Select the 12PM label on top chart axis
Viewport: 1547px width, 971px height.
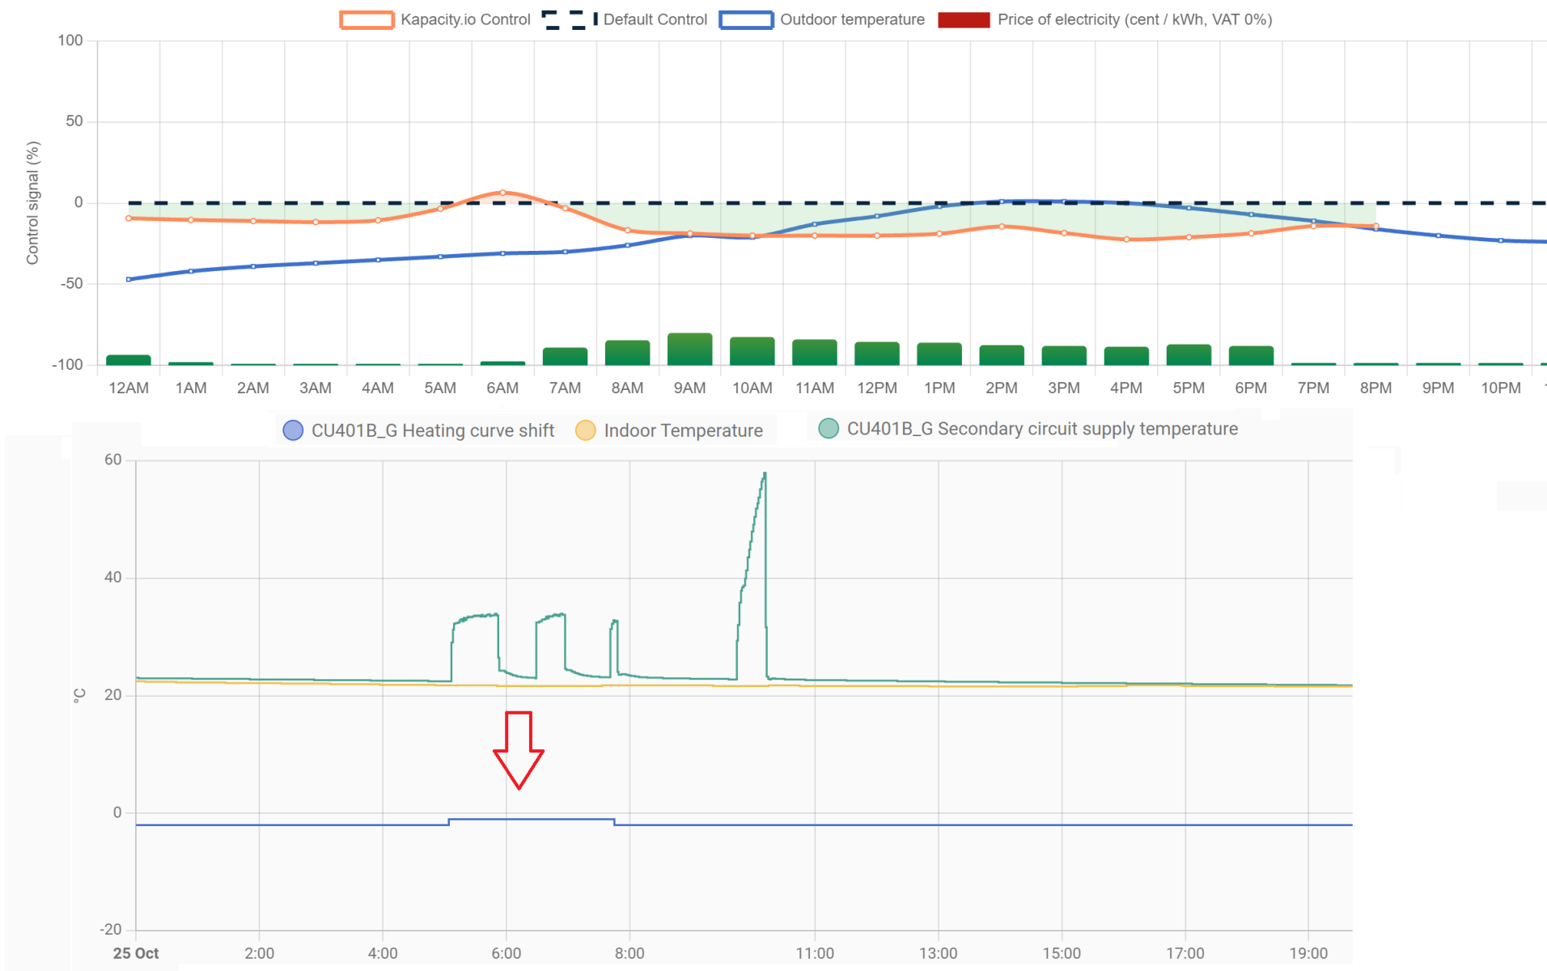[877, 388]
